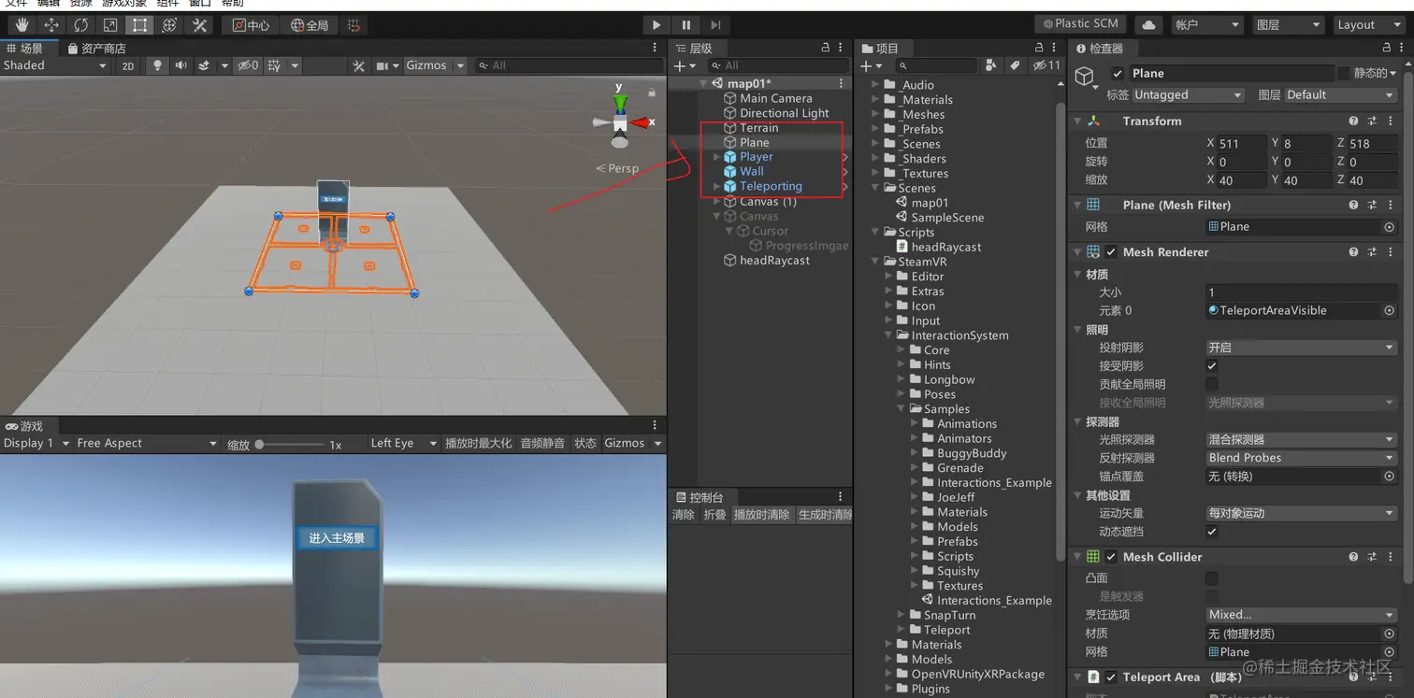This screenshot has width=1414, height=698.
Task: Toggle the Plane object active checkbox
Action: [1117, 74]
